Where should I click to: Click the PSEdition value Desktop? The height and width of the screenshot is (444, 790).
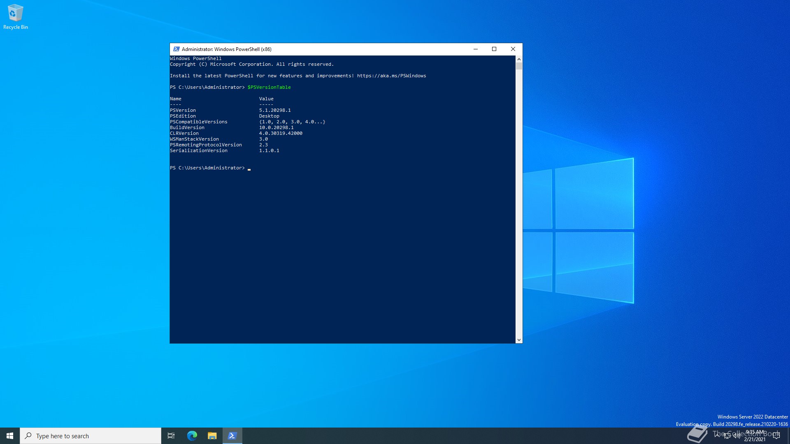pos(269,116)
